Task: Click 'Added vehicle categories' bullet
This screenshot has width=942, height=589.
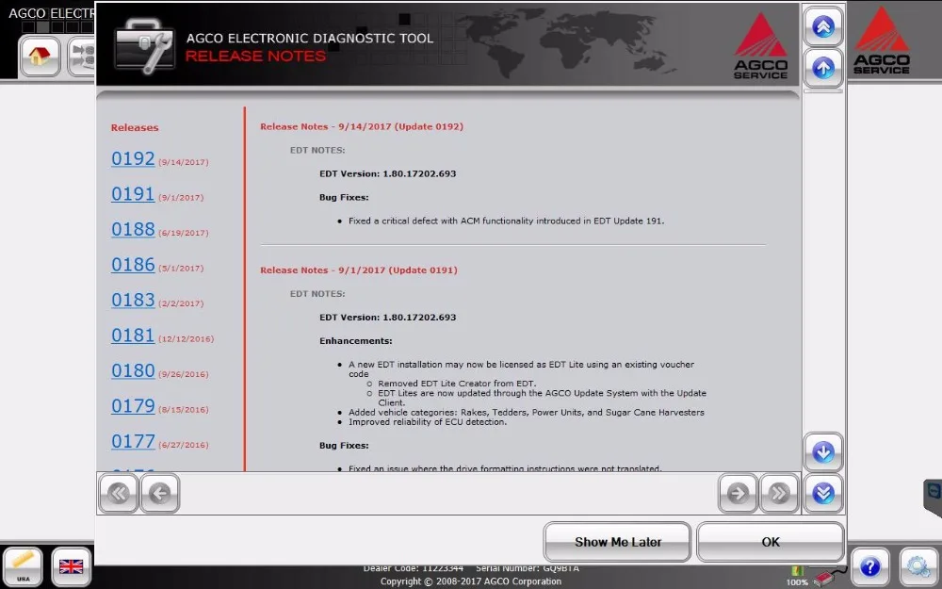Action: 527,413
